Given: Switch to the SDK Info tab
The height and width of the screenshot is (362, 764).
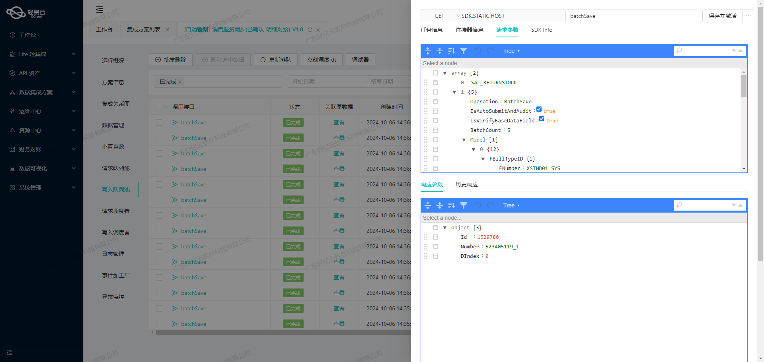Looking at the screenshot, I should pos(542,30).
